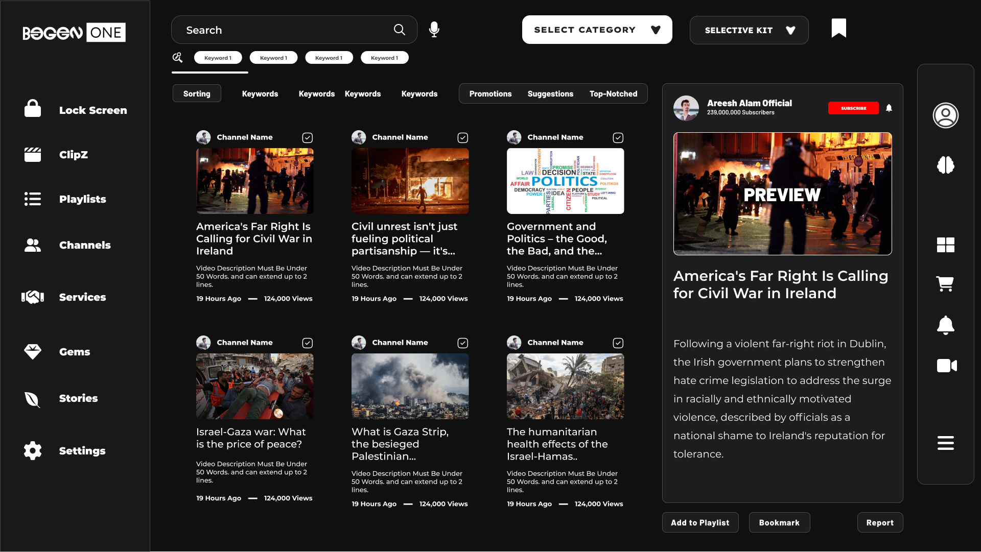Image resolution: width=981 pixels, height=552 pixels.
Task: Click the hamburger menu icon
Action: point(945,443)
